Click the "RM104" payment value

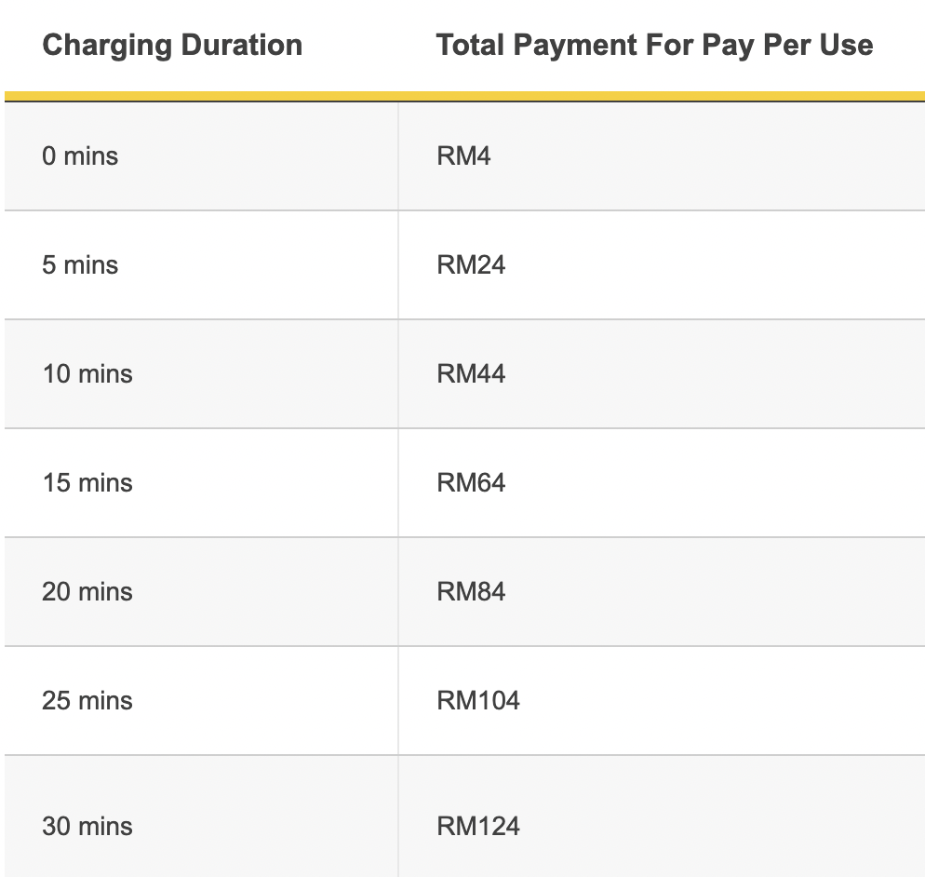click(478, 701)
